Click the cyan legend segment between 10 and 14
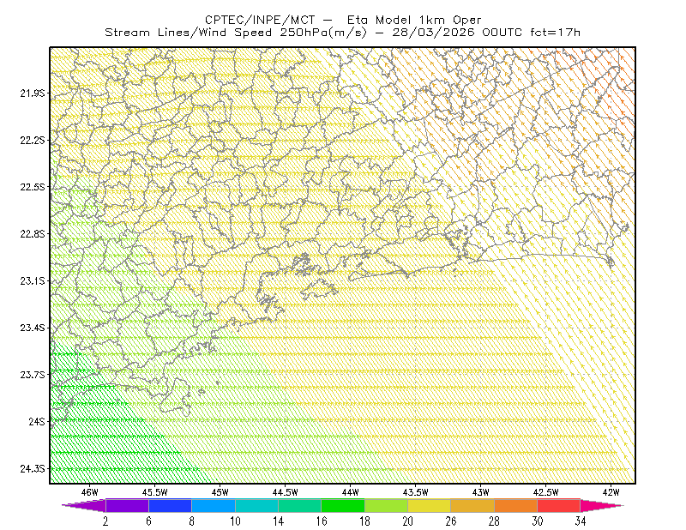The width and height of the screenshot is (686, 530). [256, 505]
